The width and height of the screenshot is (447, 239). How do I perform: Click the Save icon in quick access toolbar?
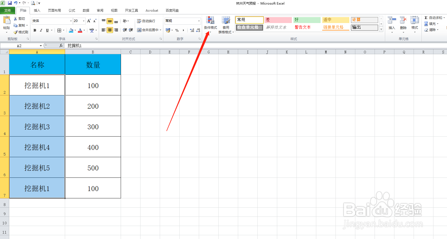click(x=10, y=3)
